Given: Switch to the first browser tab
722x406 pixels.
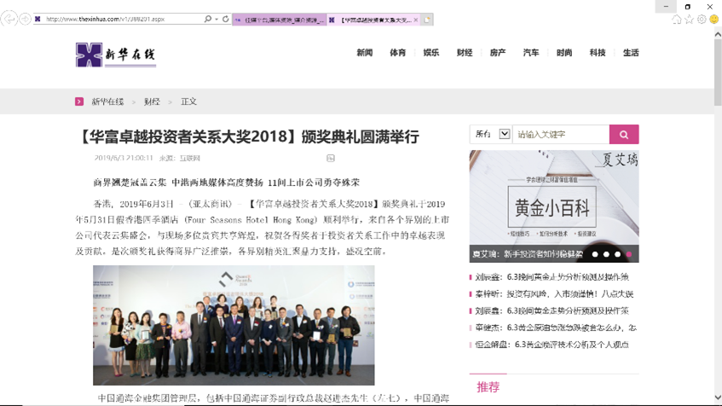Looking at the screenshot, I should click(280, 20).
